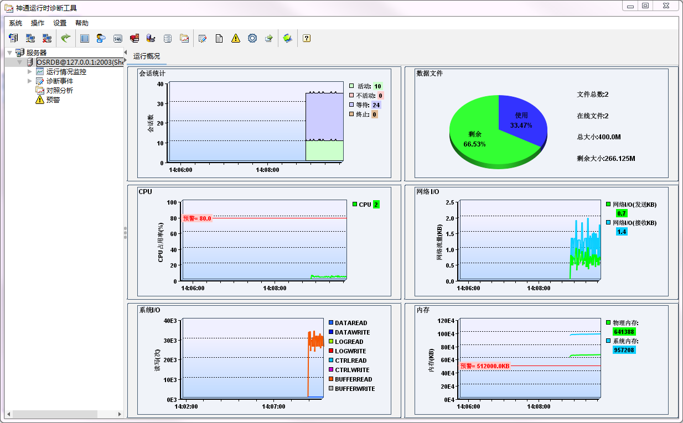Collapse the 服务器 root tree node
The width and height of the screenshot is (683, 423).
click(10, 53)
